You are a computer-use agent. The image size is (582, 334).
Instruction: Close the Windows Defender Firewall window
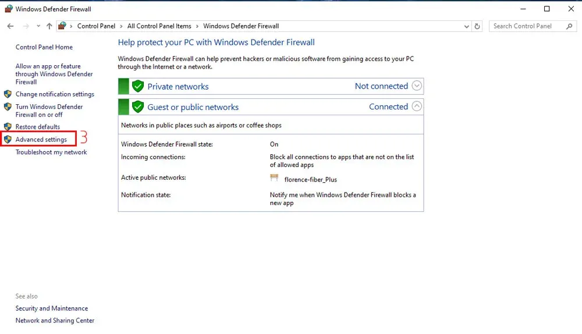point(571,9)
